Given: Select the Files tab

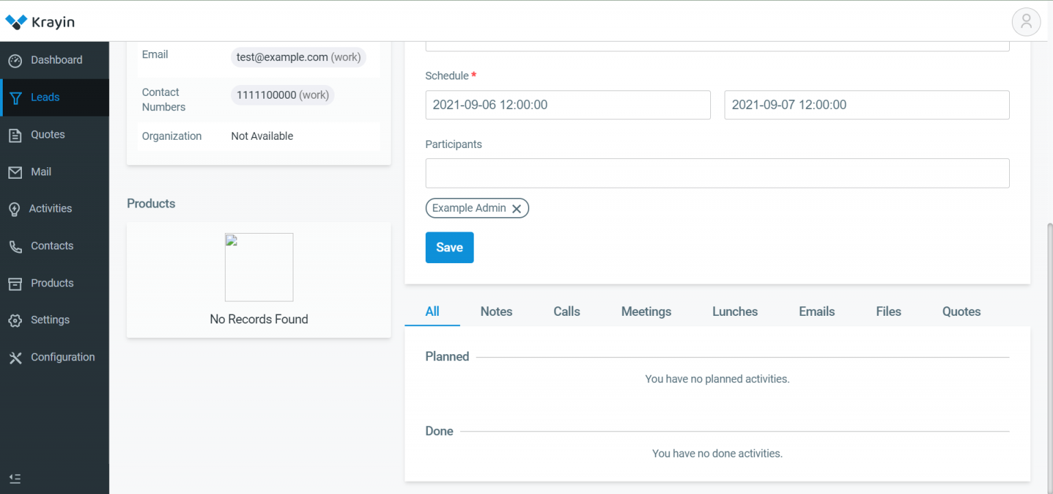Looking at the screenshot, I should (x=888, y=312).
